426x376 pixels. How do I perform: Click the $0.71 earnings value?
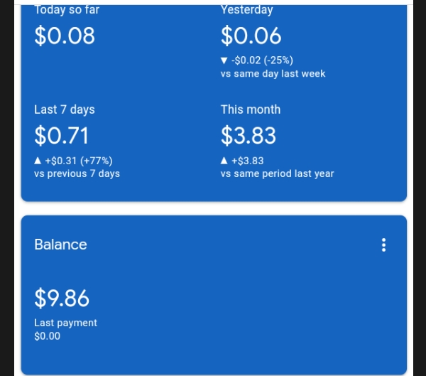(x=61, y=136)
